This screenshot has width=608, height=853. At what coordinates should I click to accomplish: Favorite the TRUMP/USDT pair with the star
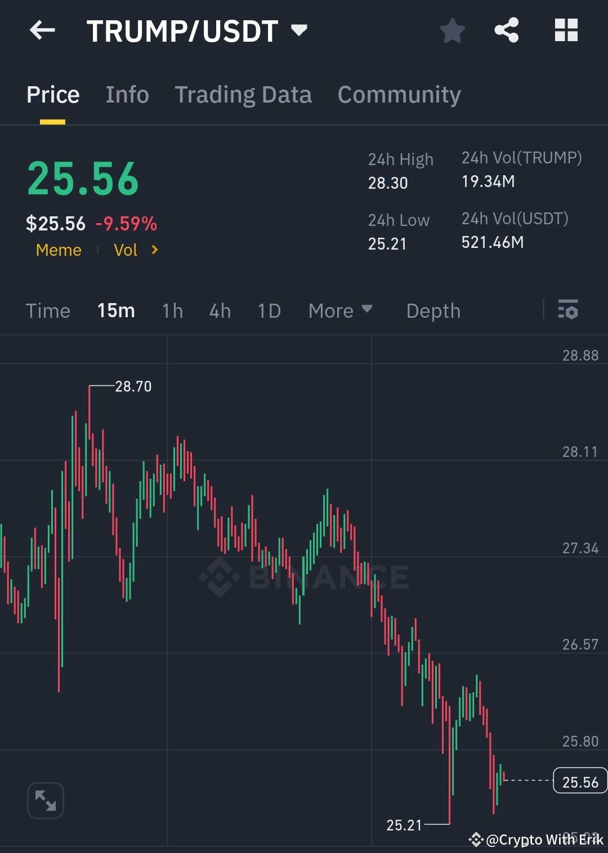point(452,30)
